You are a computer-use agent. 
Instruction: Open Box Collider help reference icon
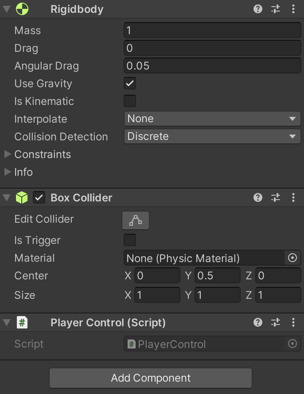pyautogui.click(x=258, y=197)
